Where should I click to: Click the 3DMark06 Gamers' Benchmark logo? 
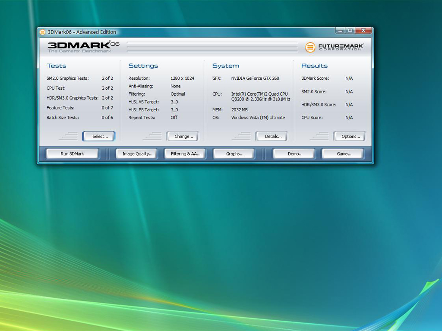(x=83, y=47)
